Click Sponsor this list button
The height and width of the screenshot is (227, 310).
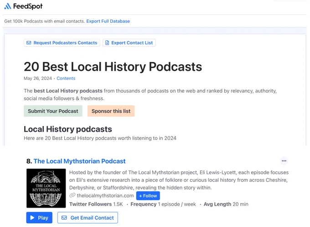tap(111, 111)
